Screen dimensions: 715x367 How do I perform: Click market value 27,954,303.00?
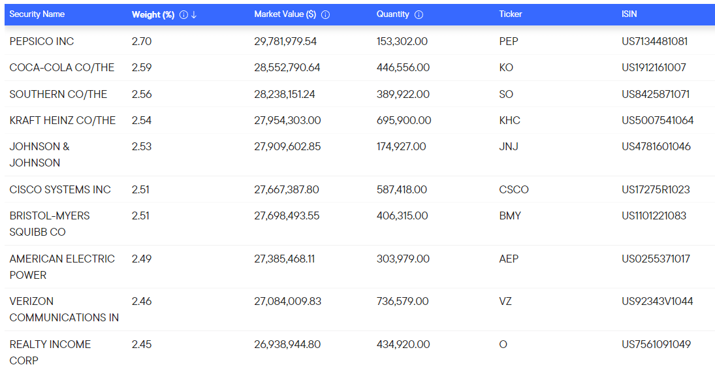[x=288, y=120]
